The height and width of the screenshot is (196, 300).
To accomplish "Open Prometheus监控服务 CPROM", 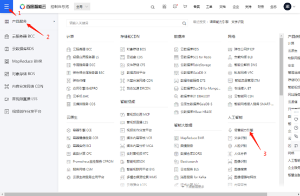I will [93, 161].
